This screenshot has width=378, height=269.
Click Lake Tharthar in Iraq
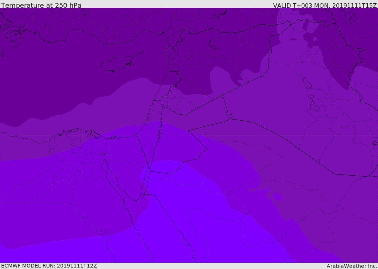tap(307, 83)
